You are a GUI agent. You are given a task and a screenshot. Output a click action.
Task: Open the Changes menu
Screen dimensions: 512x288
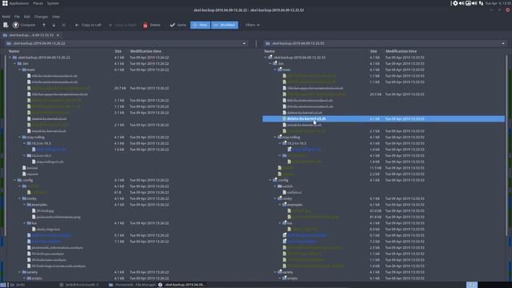(41, 16)
